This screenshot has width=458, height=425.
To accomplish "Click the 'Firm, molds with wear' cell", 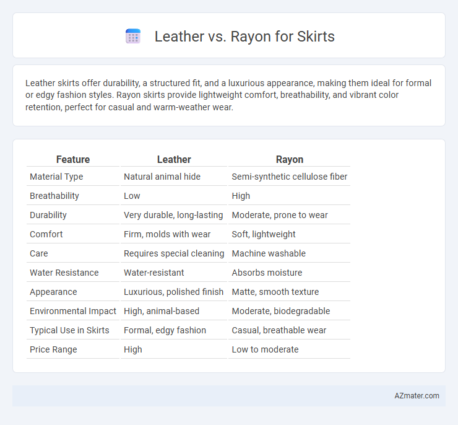I will (x=167, y=234).
